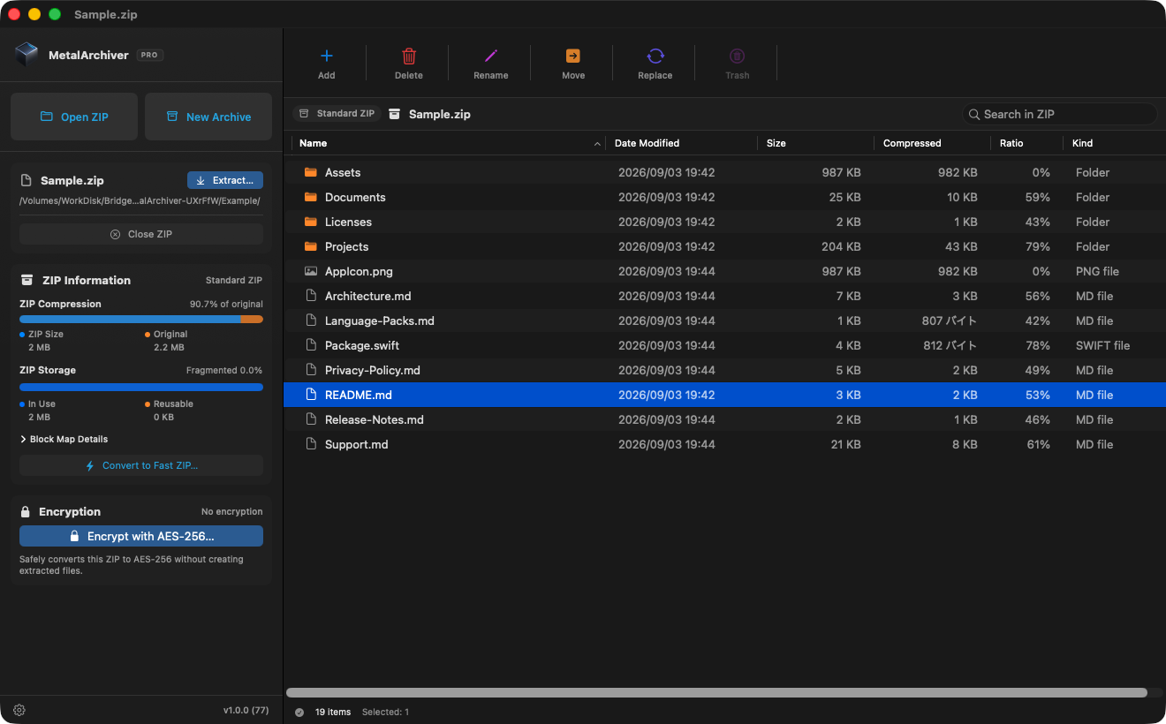Sort by the Date Modified column

coord(682,143)
